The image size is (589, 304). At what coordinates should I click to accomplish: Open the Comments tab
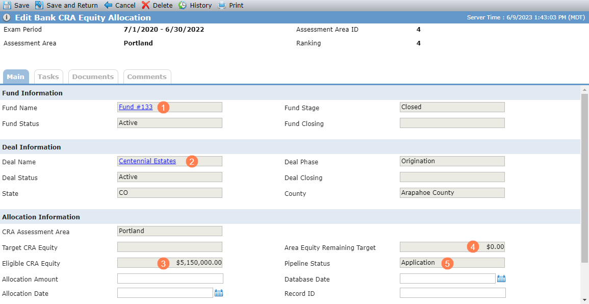tap(147, 77)
